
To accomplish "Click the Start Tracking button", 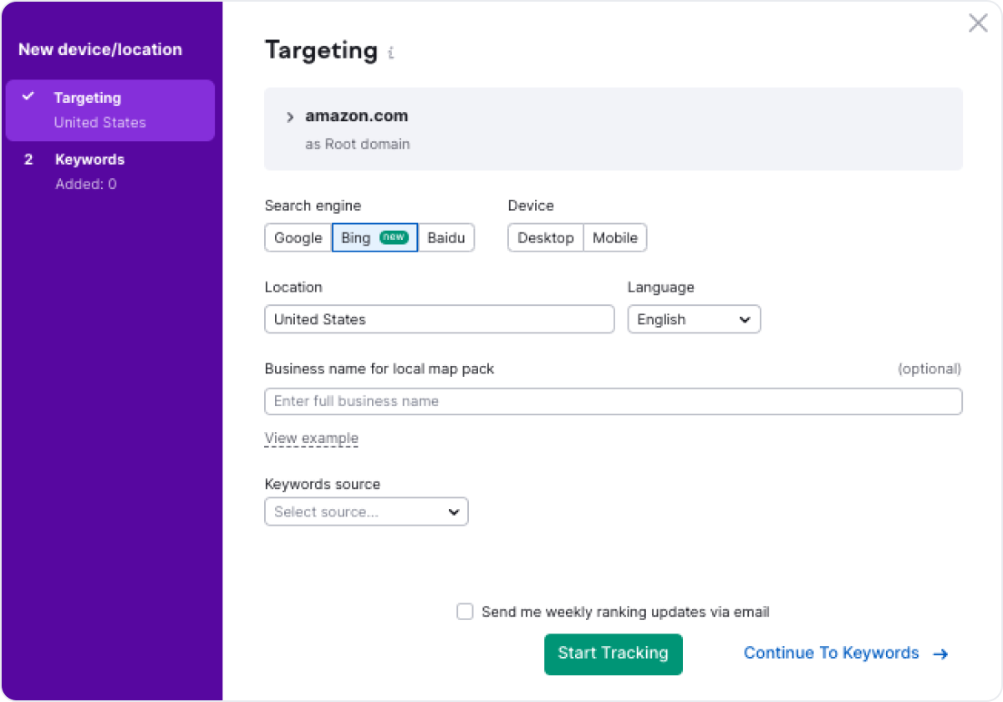I will [x=613, y=654].
